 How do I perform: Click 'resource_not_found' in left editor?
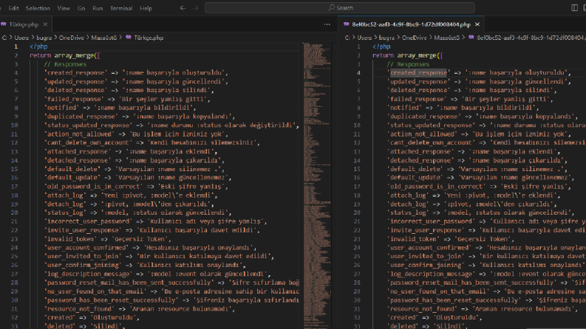click(79, 309)
